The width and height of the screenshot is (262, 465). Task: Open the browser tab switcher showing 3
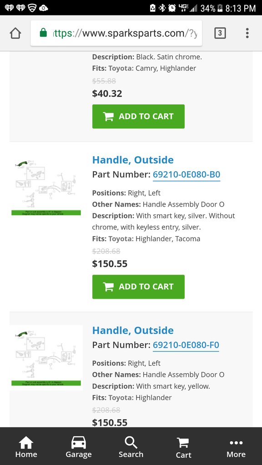pos(220,33)
